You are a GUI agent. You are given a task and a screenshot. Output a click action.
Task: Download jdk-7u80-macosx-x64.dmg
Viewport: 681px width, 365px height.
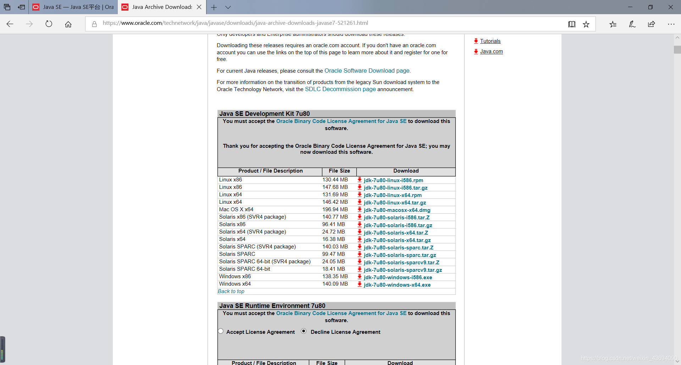pos(397,210)
